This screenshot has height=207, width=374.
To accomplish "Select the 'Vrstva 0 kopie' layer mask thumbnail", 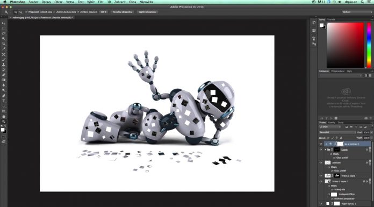I will [x=336, y=176].
